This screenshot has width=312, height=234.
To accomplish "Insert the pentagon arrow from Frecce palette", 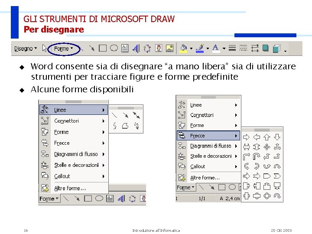I will coord(267,176).
